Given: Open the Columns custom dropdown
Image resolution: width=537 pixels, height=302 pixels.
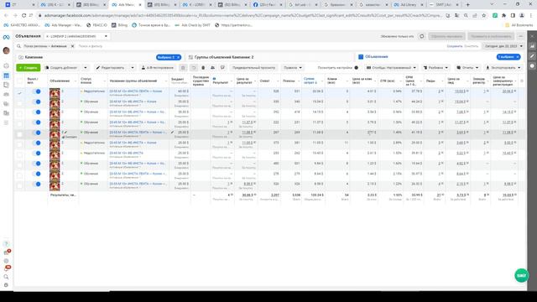Looking at the screenshot, I should tap(391, 68).
